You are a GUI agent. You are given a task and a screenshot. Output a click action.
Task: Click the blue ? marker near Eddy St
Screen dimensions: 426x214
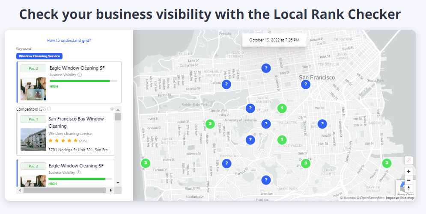click(266, 68)
